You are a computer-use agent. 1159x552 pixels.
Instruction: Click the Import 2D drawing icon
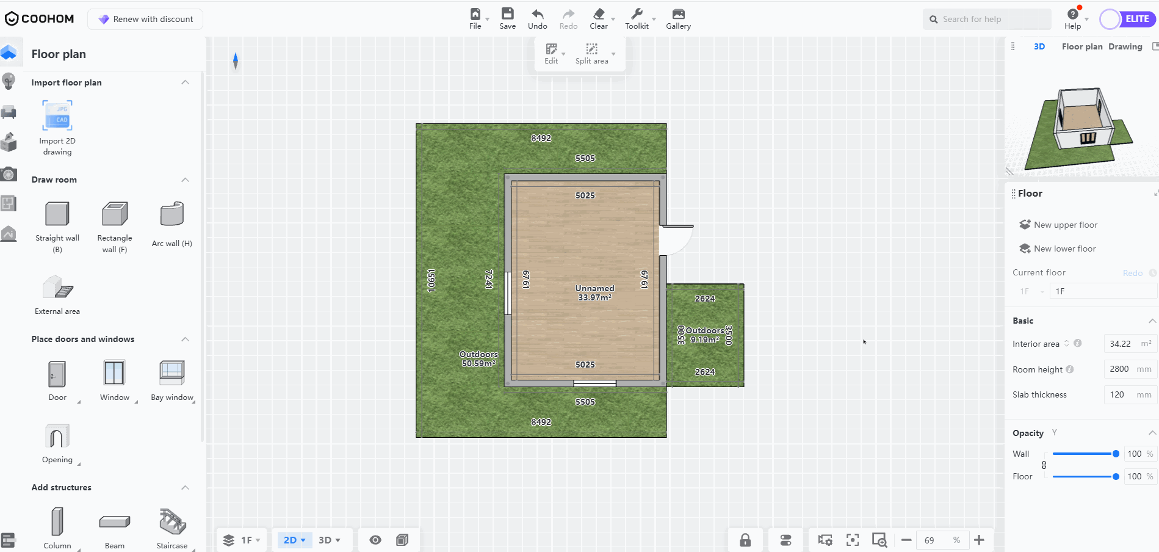[57, 115]
